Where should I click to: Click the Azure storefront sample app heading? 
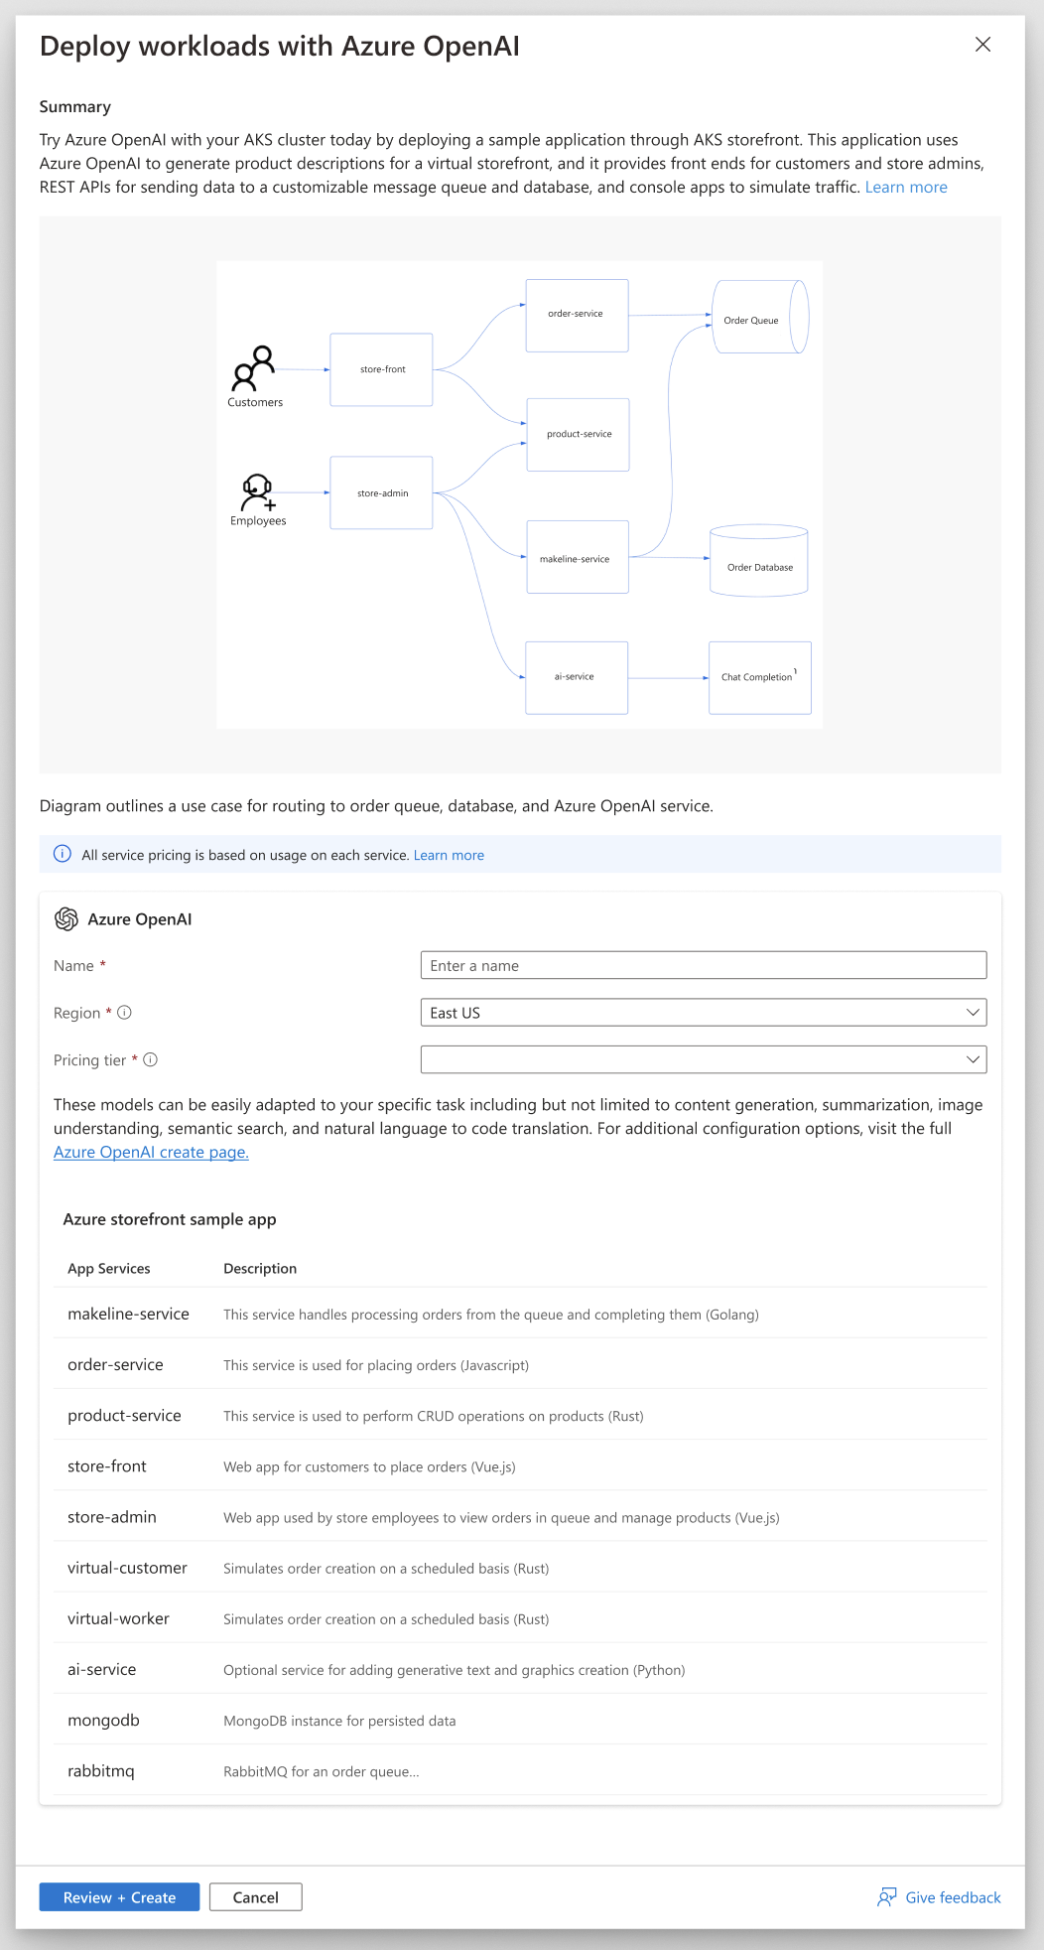click(170, 1219)
